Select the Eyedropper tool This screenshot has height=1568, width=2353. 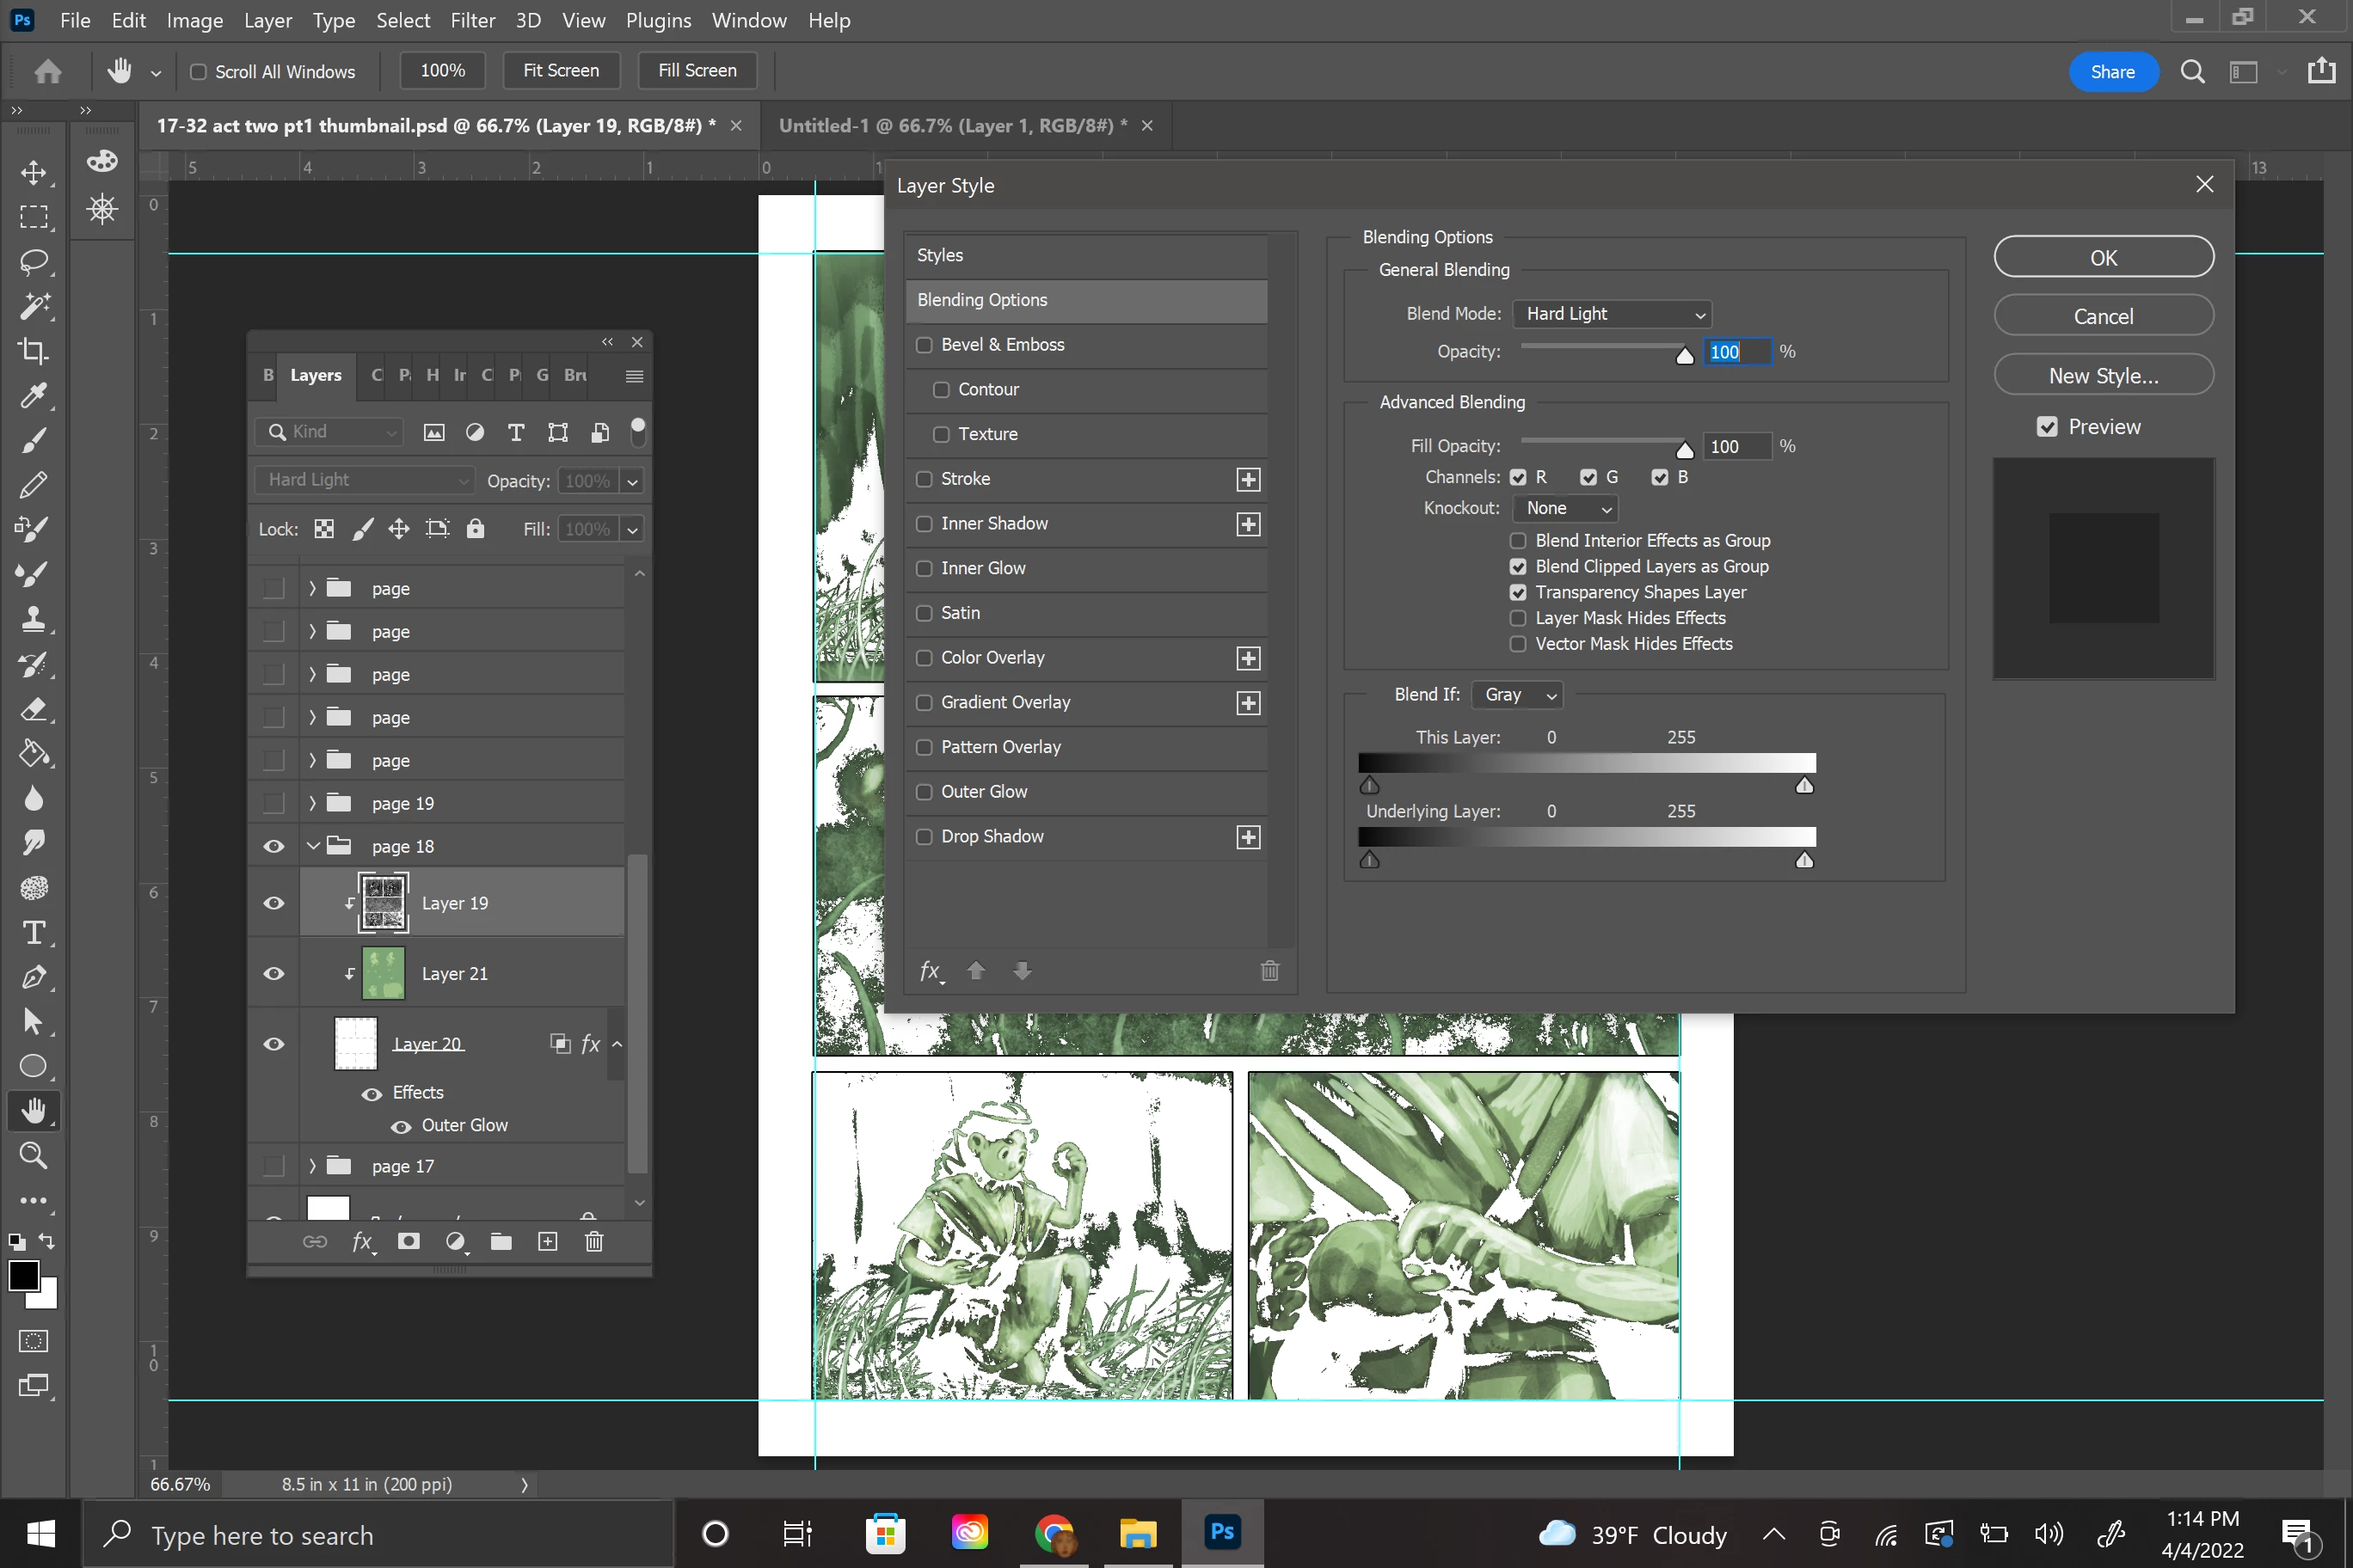click(33, 396)
